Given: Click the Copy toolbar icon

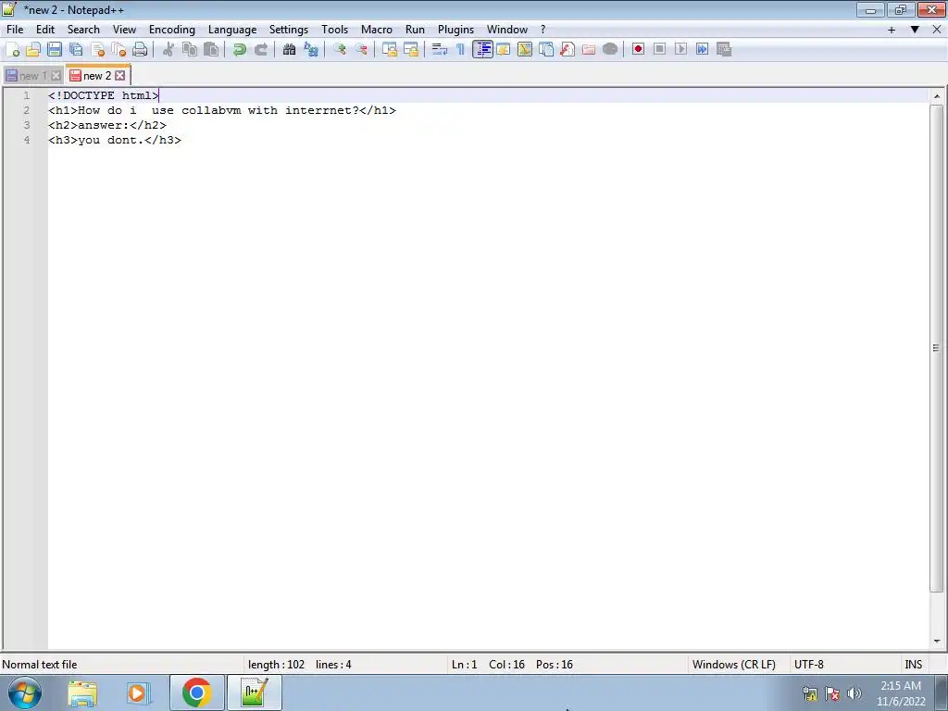Looking at the screenshot, I should pos(190,50).
